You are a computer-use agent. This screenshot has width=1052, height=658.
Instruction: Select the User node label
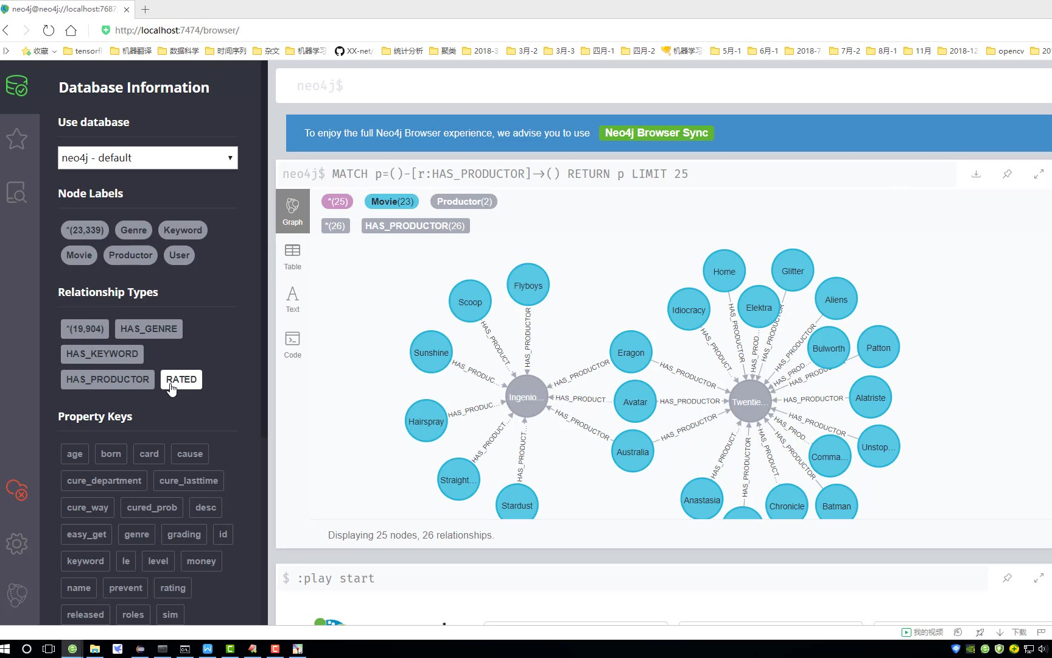tap(179, 255)
